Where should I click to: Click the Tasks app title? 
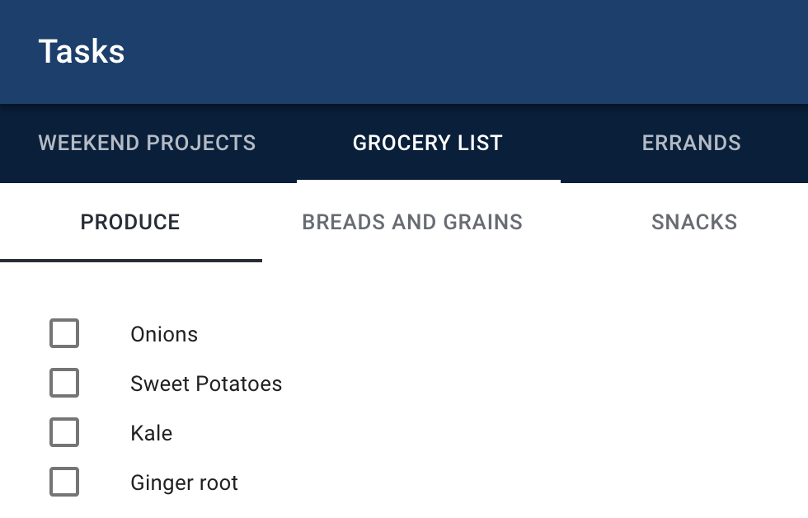(x=82, y=51)
